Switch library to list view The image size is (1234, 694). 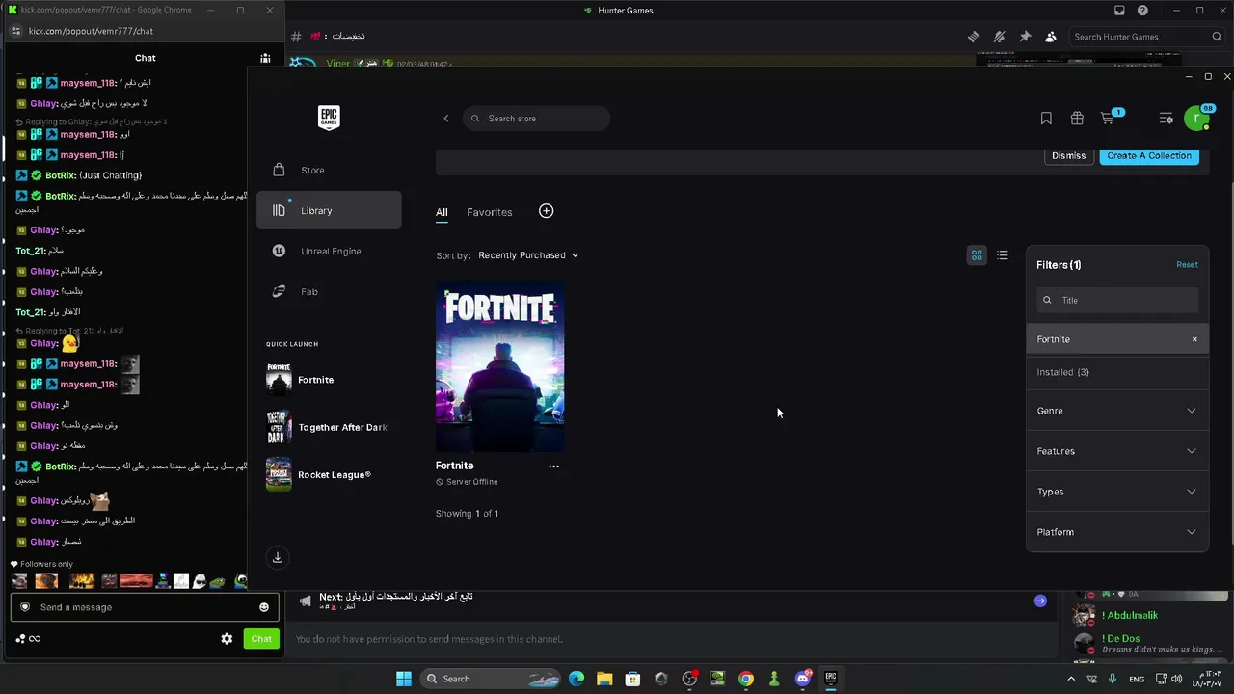(1003, 255)
